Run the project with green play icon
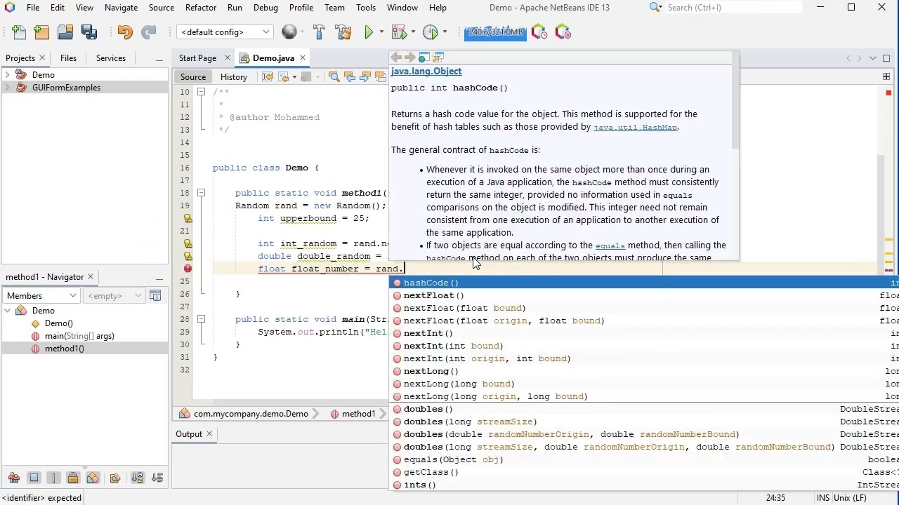Viewport: 899px width, 505px height. click(x=369, y=32)
